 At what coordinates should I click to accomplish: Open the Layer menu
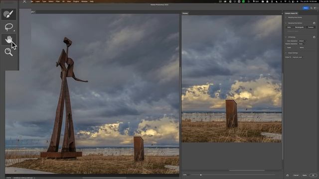pyautogui.click(x=38, y=1)
